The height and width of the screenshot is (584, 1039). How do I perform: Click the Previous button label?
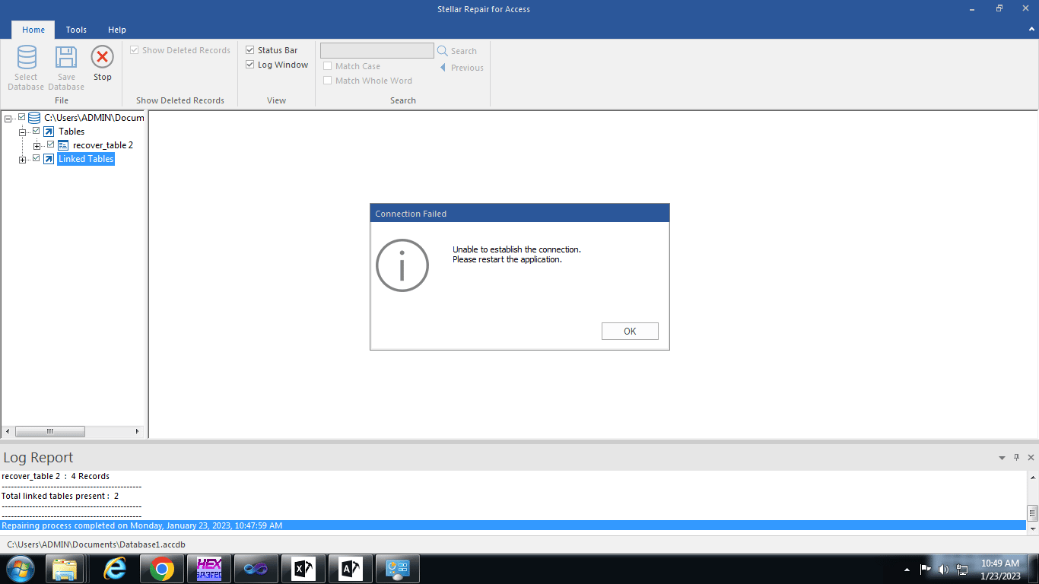tap(467, 68)
